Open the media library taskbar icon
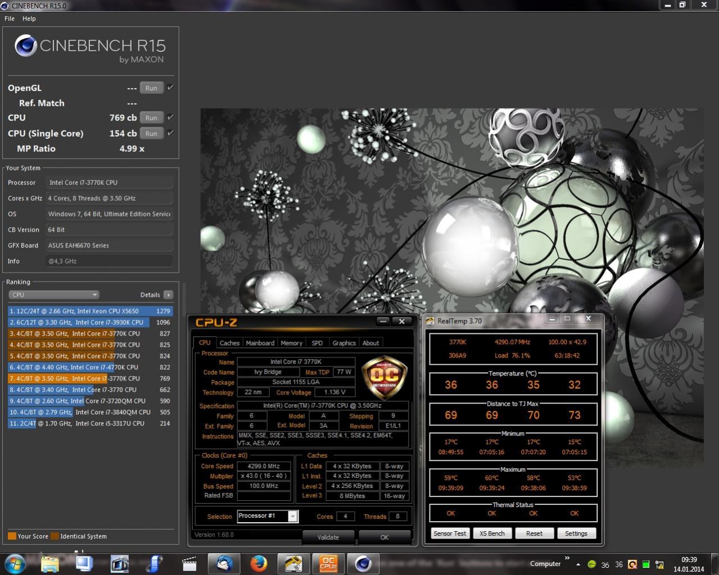This screenshot has width=719, height=575. (x=119, y=563)
